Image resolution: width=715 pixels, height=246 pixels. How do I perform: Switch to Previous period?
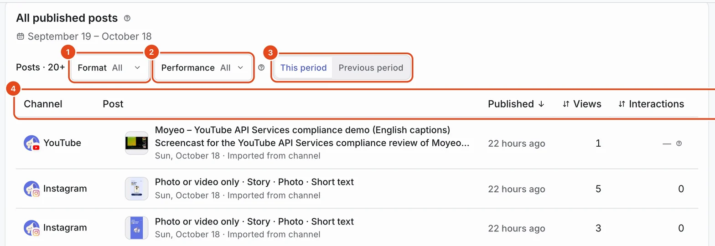pos(371,68)
